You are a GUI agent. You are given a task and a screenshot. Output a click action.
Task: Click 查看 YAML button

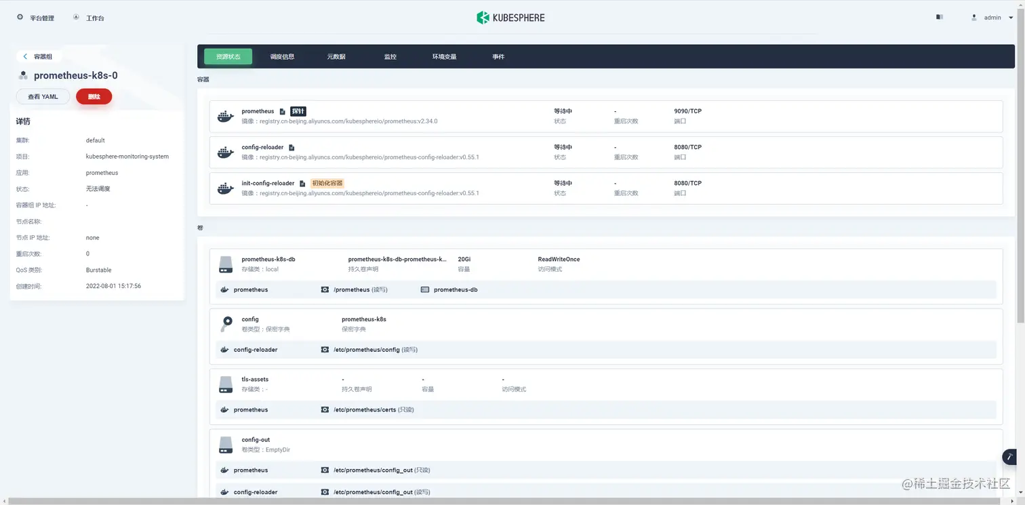click(43, 97)
